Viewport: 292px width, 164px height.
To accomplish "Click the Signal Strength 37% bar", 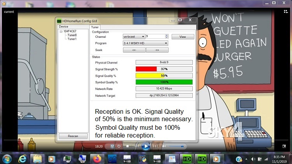I will (x=164, y=69).
